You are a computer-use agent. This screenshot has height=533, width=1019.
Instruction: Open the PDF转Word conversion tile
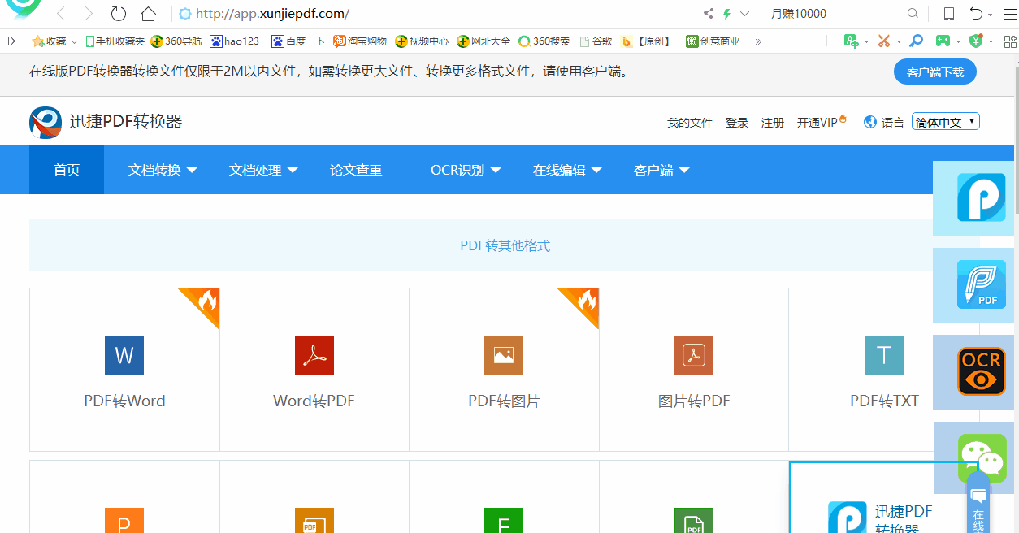click(124, 370)
